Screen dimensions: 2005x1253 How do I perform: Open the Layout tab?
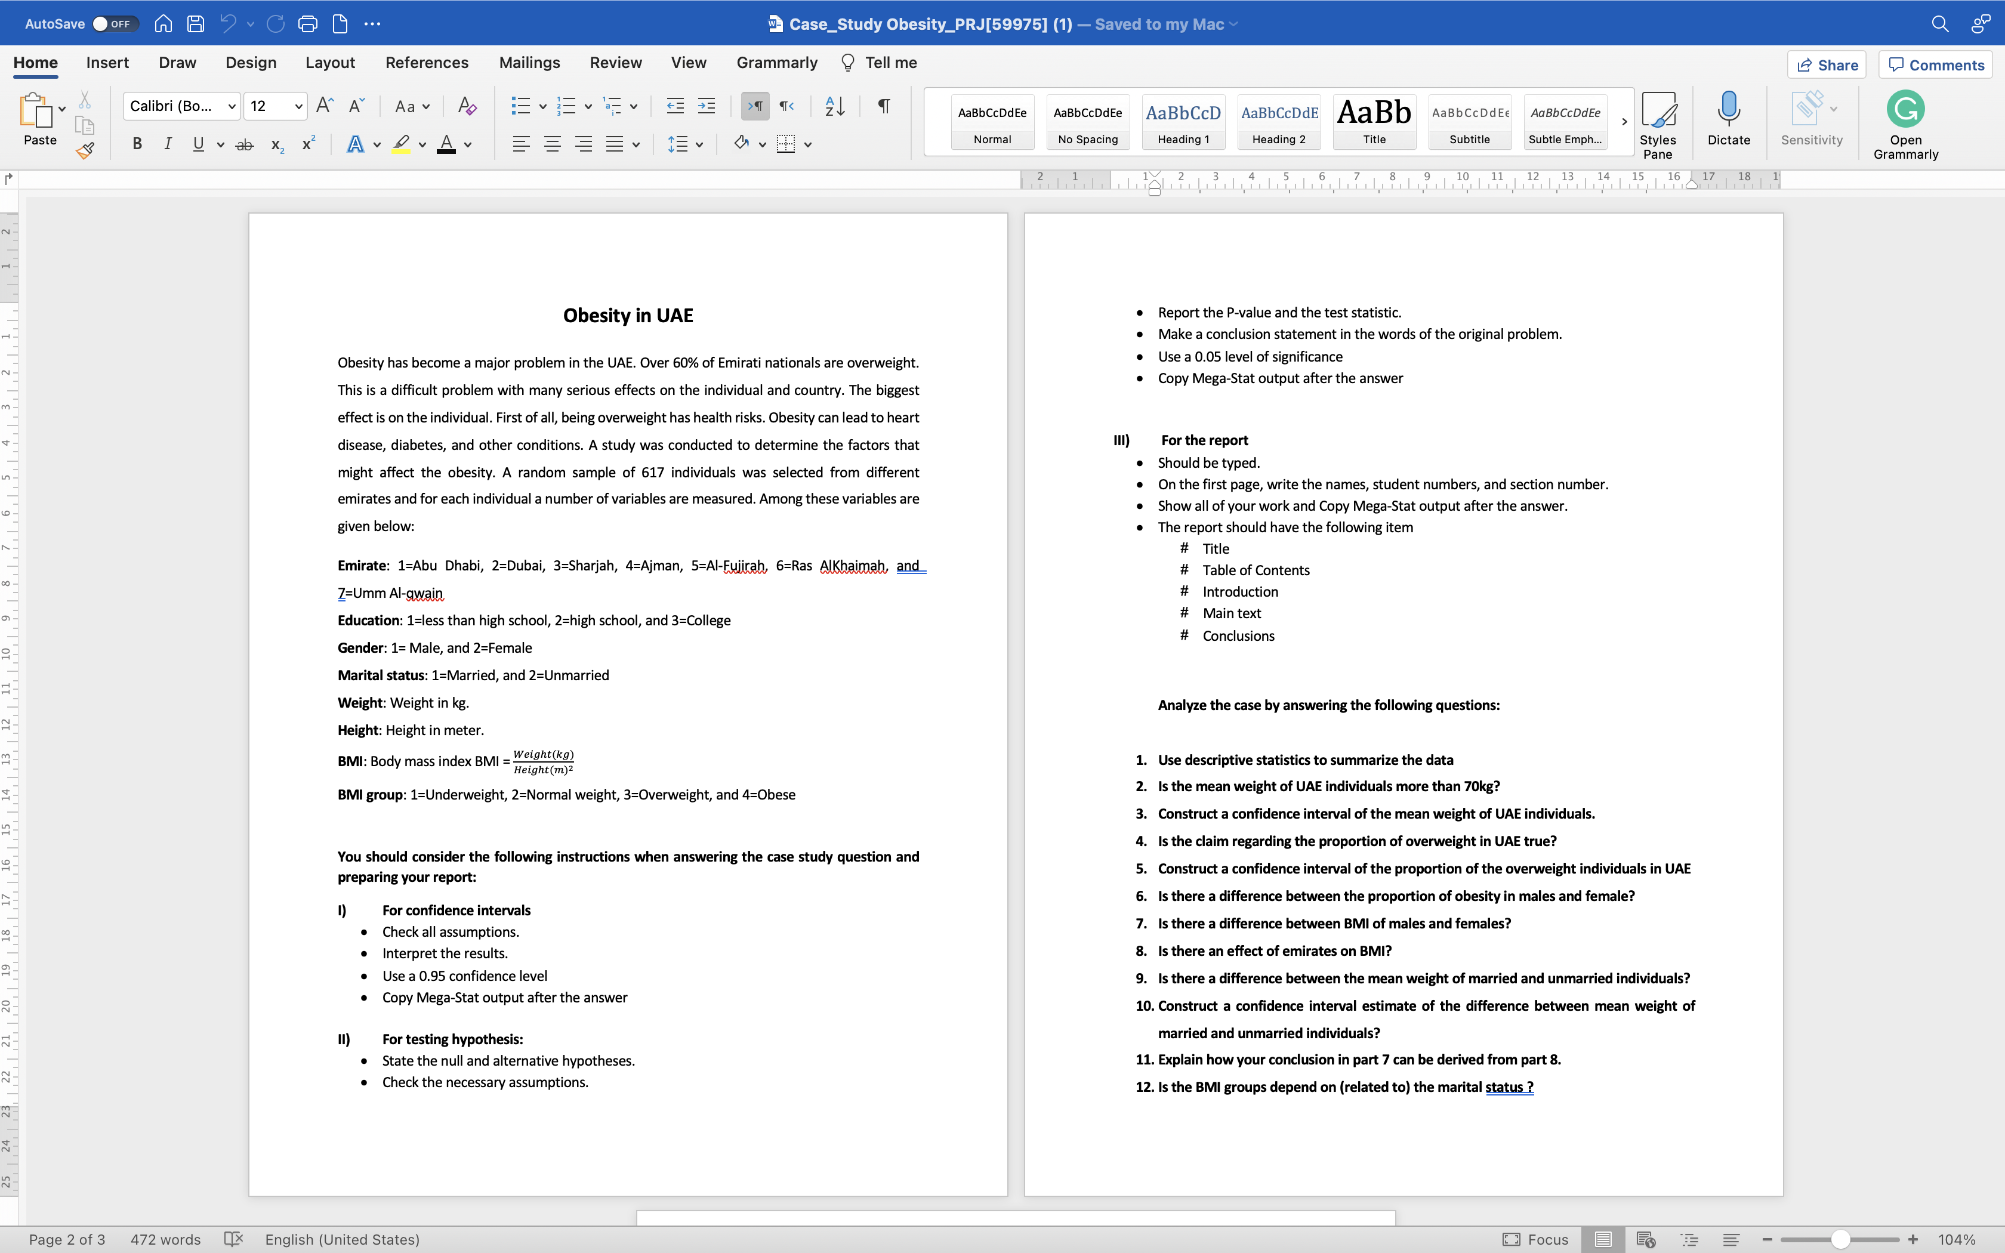(x=330, y=63)
